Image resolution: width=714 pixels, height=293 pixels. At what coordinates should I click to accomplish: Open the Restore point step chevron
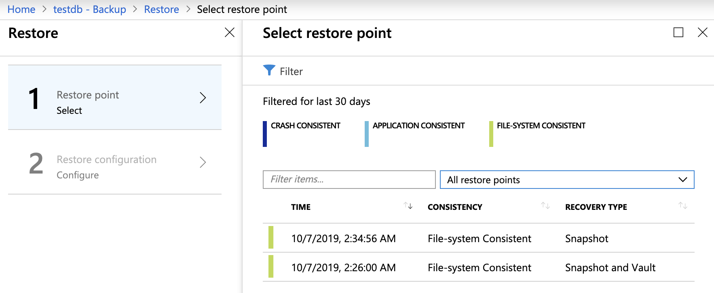[203, 98]
